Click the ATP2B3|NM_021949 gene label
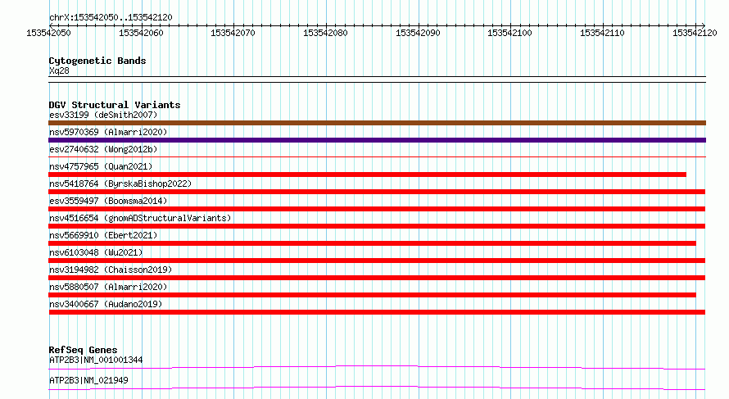Viewport: 729px width, 399px height. tap(88, 380)
